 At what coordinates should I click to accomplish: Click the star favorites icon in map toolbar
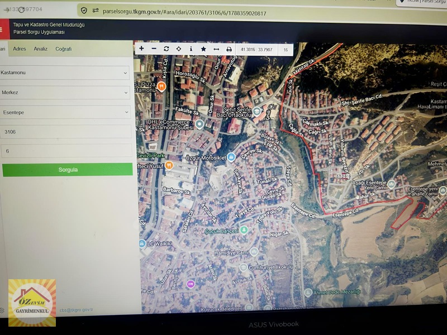tap(203, 49)
